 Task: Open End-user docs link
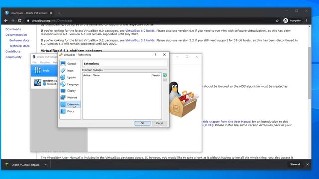19,40
